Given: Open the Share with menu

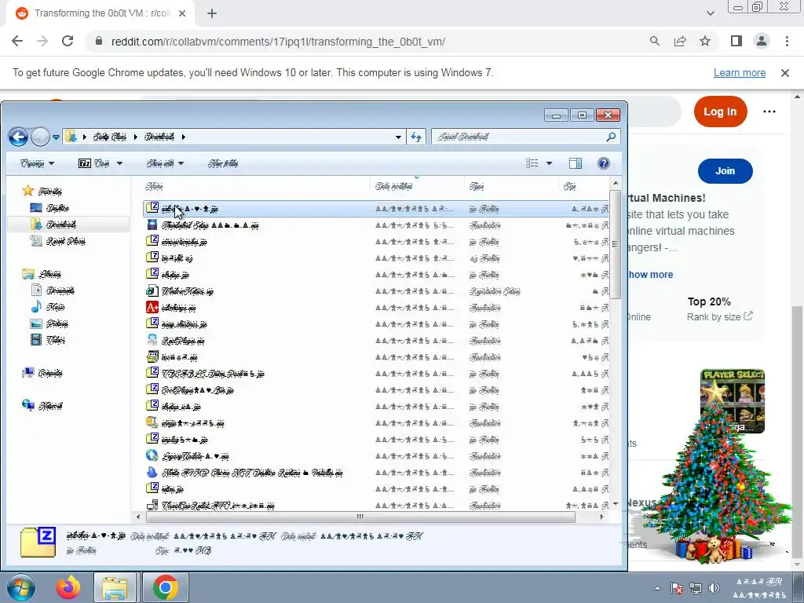Looking at the screenshot, I should click(x=165, y=163).
